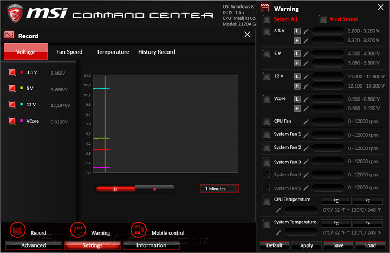Click the pencil edit icon for System Fan 2
The width and height of the screenshot is (390, 253).
[306, 148]
